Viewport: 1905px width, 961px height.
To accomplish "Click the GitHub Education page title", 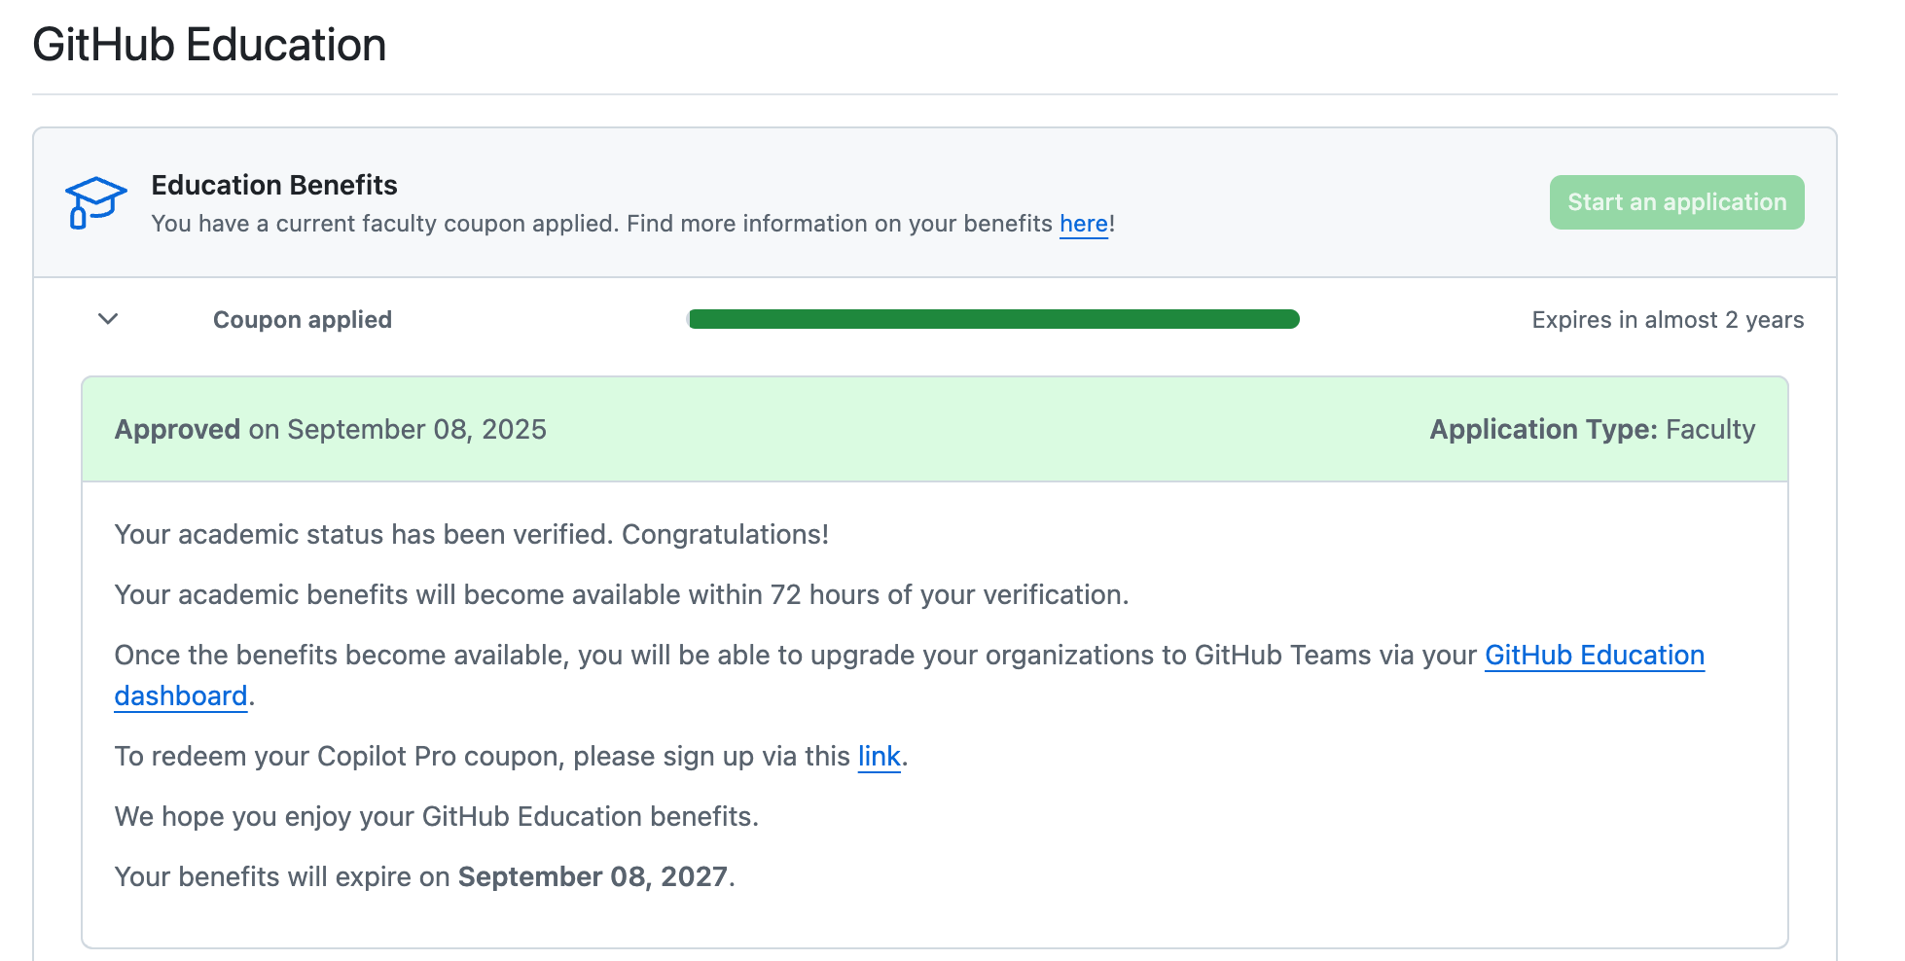I will [209, 45].
